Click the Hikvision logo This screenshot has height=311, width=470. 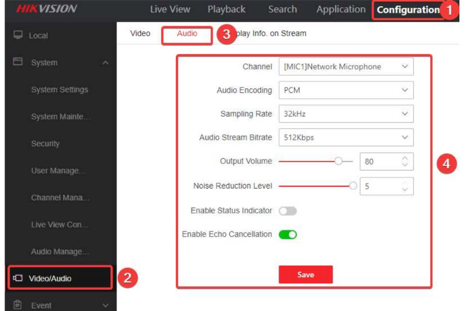point(46,10)
